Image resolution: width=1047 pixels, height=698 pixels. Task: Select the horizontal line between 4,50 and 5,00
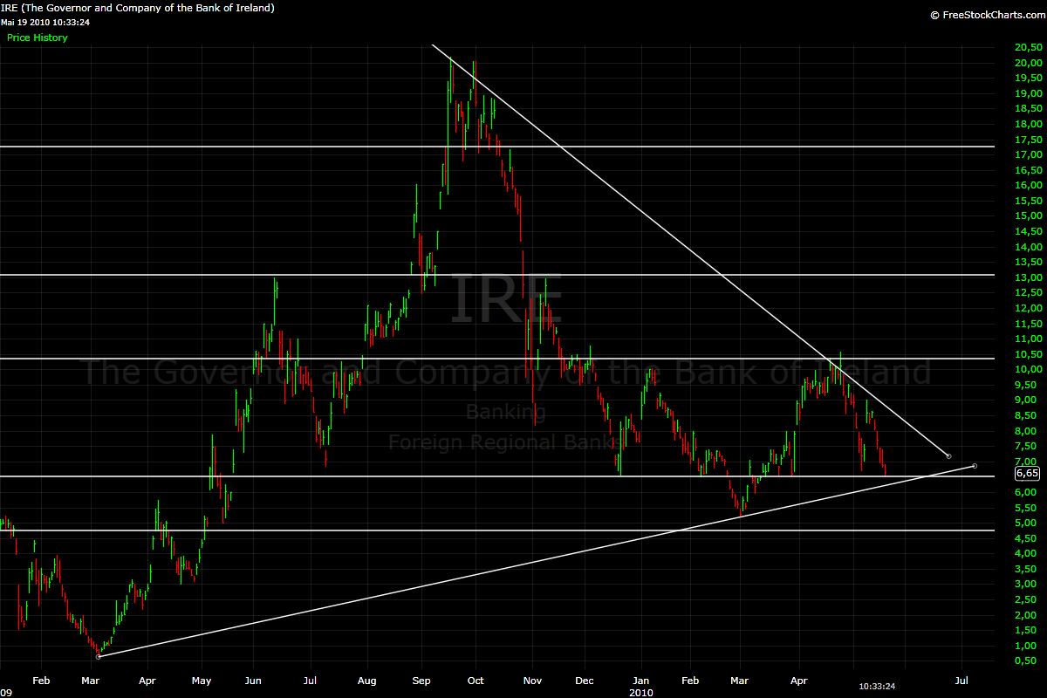pos(497,530)
